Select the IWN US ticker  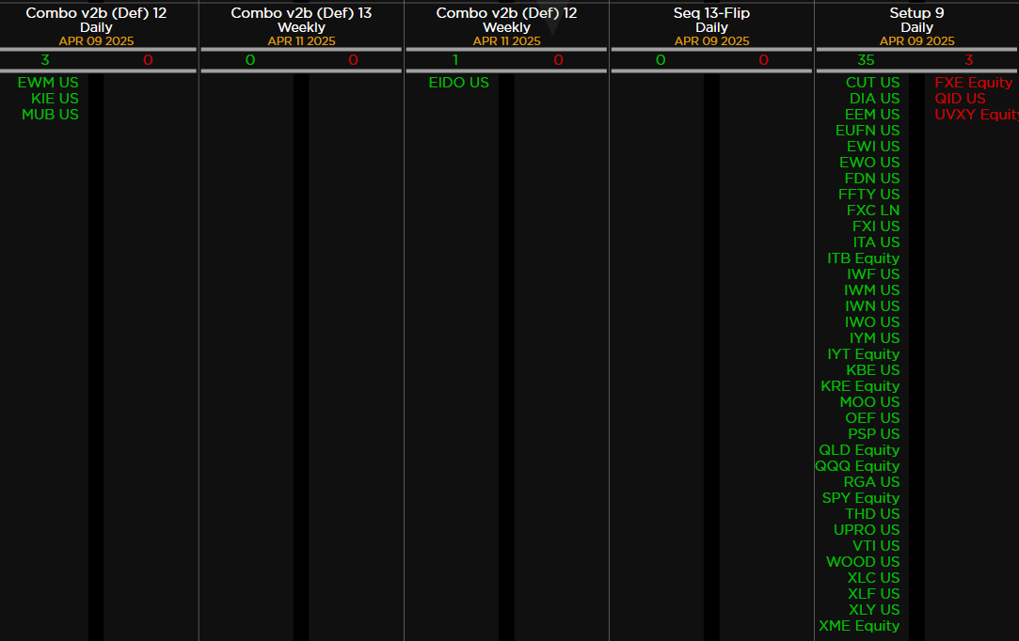coord(873,306)
